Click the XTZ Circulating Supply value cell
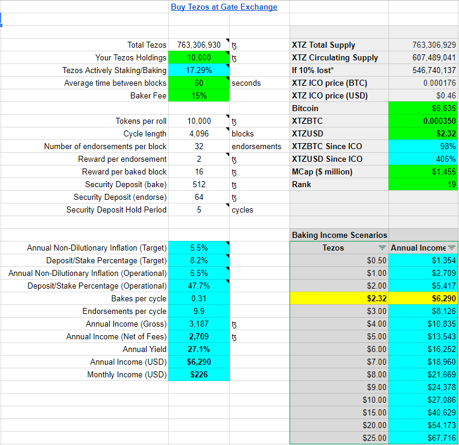459x445 pixels. pyautogui.click(x=423, y=57)
